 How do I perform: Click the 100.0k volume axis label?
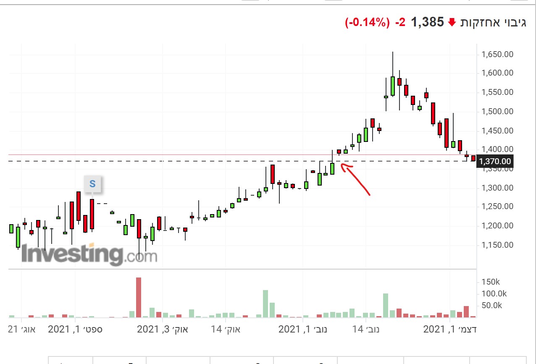point(494,293)
